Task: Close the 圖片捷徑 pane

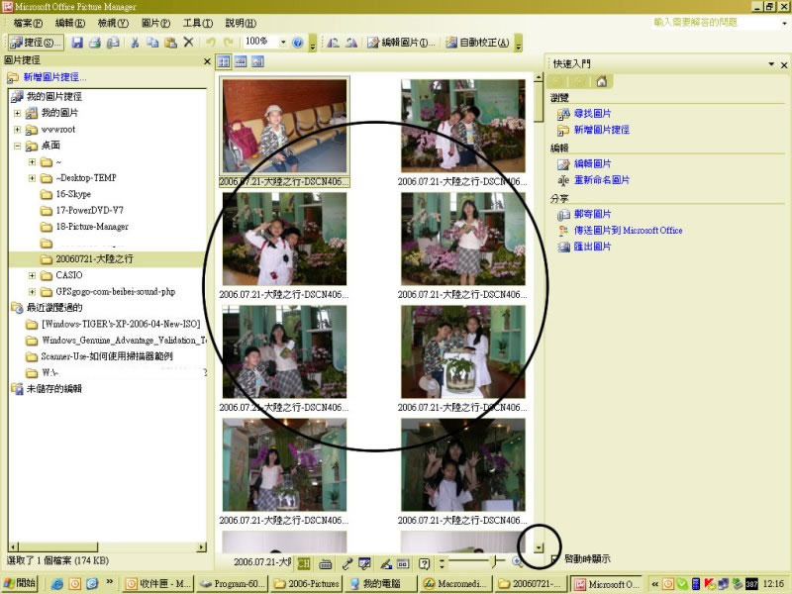Action: pyautogui.click(x=207, y=61)
